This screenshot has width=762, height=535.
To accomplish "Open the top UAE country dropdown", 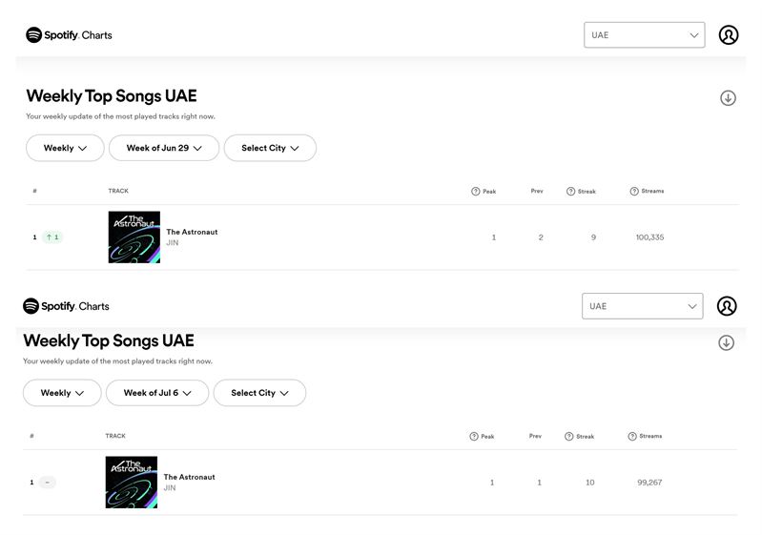I will click(x=645, y=35).
